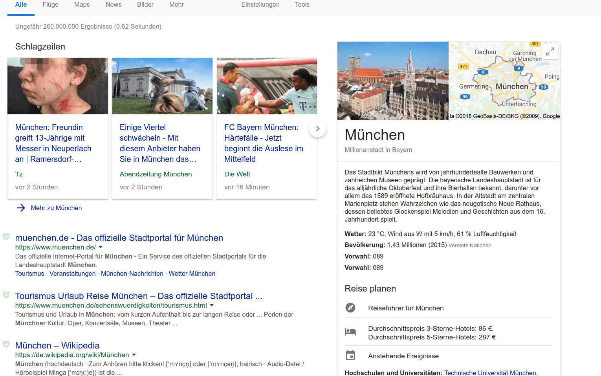The height and width of the screenshot is (376, 601).
Task: Click the shield icon beside Tourismus Urlaub result
Action: point(6,295)
